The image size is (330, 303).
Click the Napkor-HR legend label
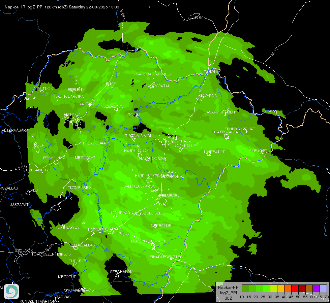[x=228, y=288]
